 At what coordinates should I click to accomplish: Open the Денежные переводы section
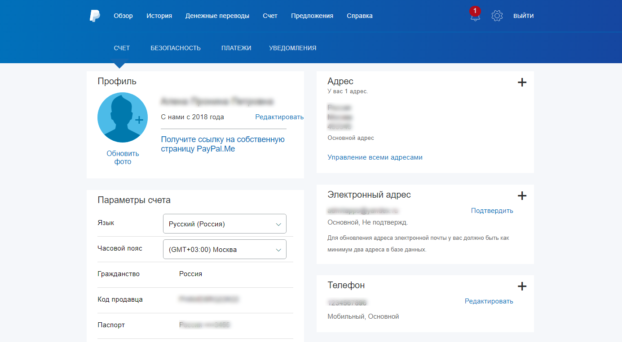tap(217, 15)
